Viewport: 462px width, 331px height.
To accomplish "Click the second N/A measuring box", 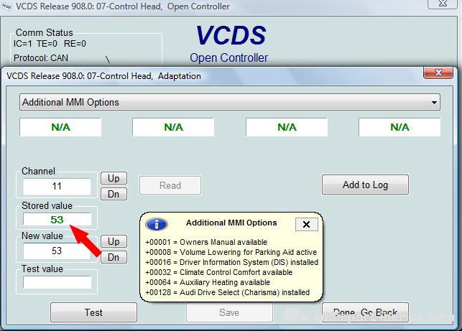I will [x=173, y=127].
